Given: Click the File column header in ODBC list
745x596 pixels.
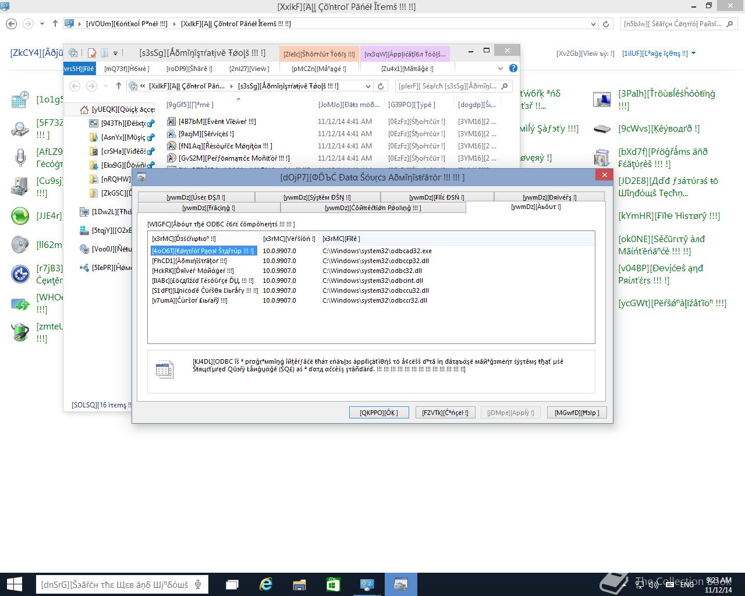Looking at the screenshot, I should tap(457, 238).
